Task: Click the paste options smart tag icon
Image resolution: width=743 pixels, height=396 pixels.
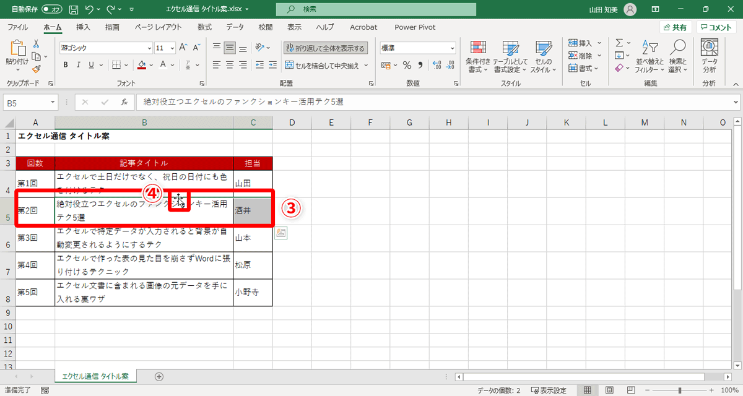Action: pos(280,233)
